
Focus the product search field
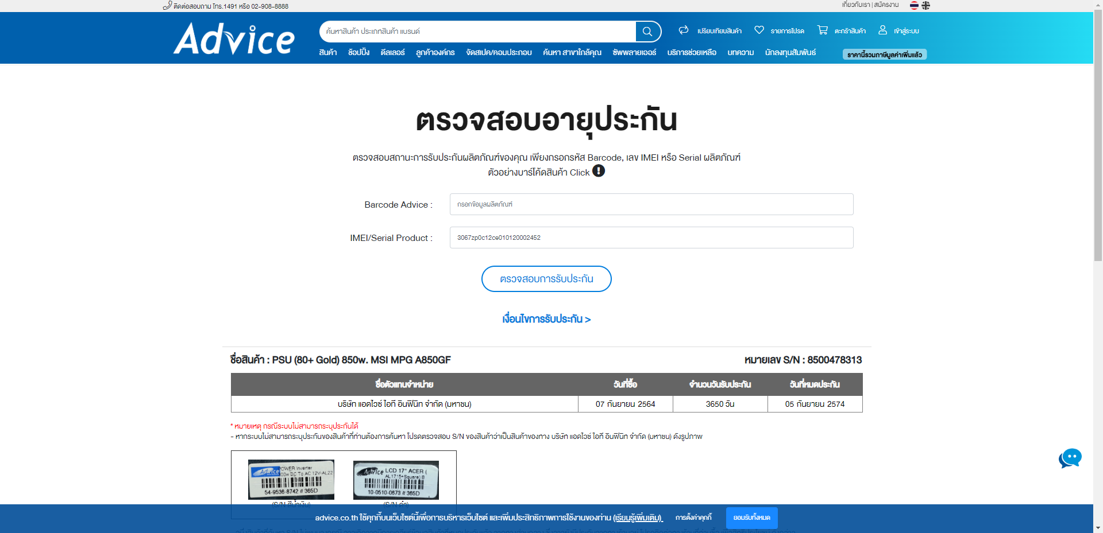pos(477,32)
